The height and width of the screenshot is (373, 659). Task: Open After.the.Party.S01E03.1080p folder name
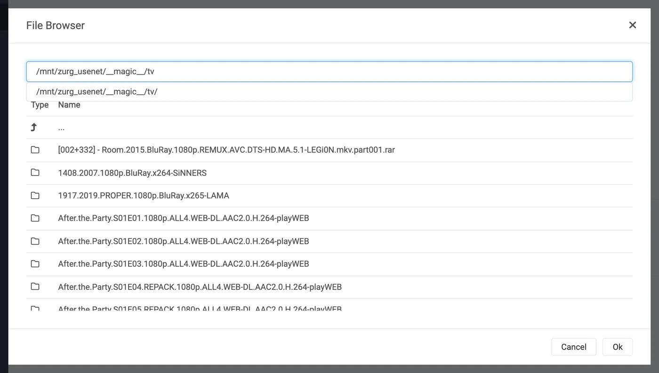184,264
